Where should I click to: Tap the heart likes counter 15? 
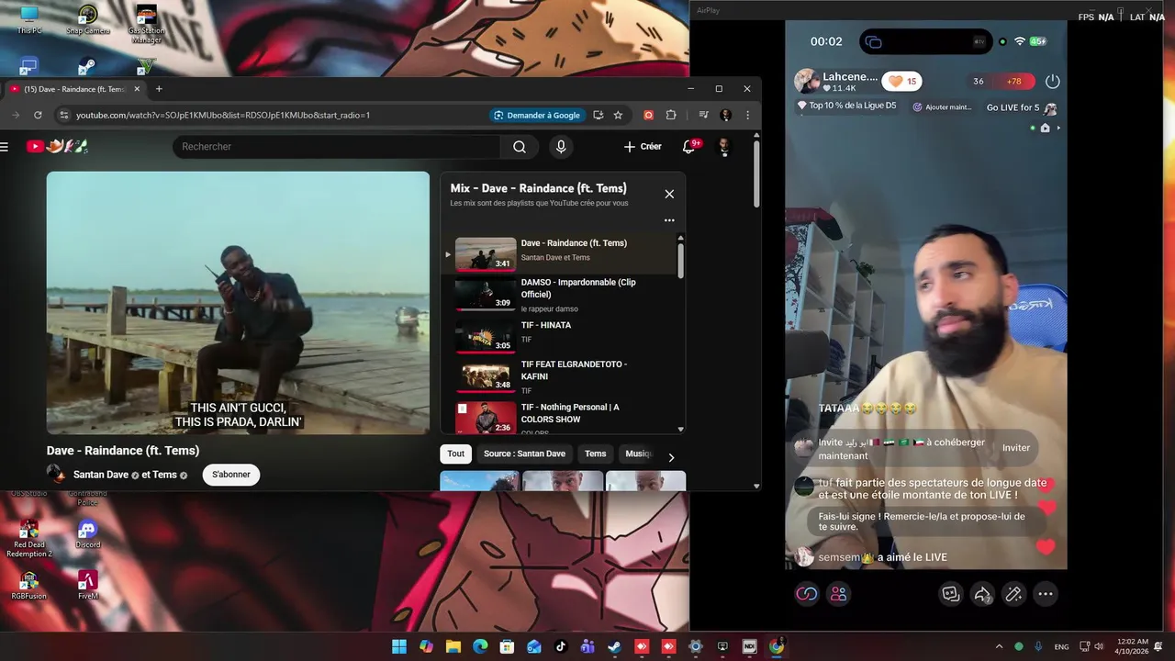point(901,81)
